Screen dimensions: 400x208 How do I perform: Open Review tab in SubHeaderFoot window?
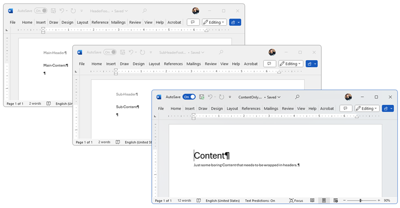point(211,64)
